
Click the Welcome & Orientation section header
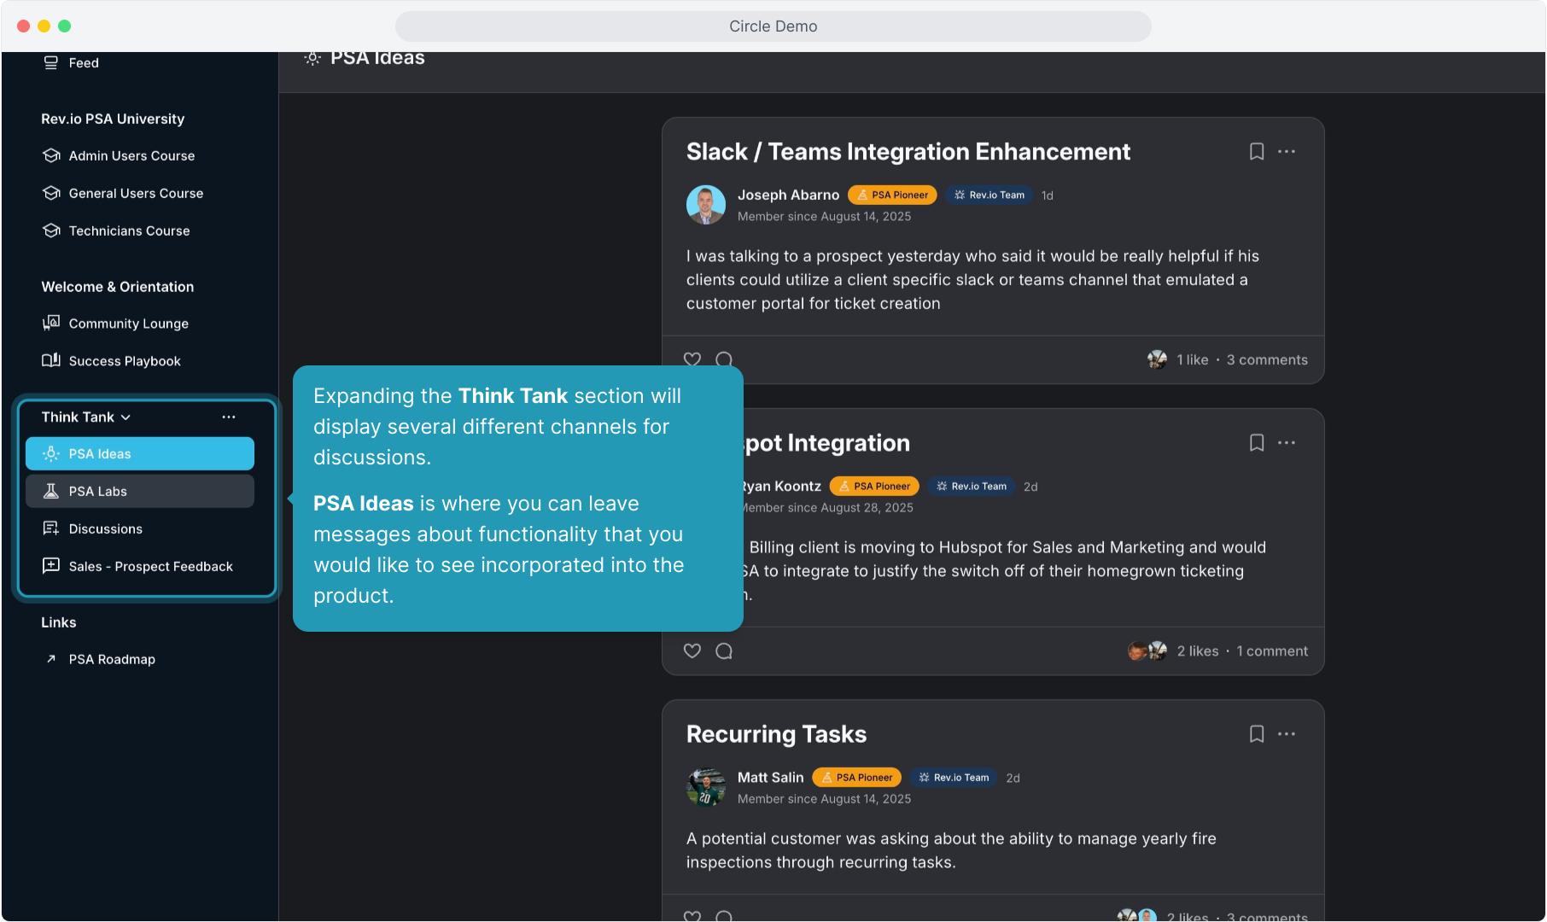118,287
